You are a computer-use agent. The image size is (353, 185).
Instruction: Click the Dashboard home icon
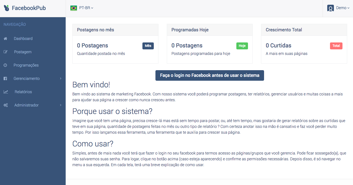tap(5, 39)
